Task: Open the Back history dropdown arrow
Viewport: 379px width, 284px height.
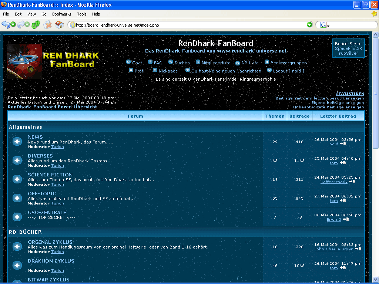Action: [13, 25]
